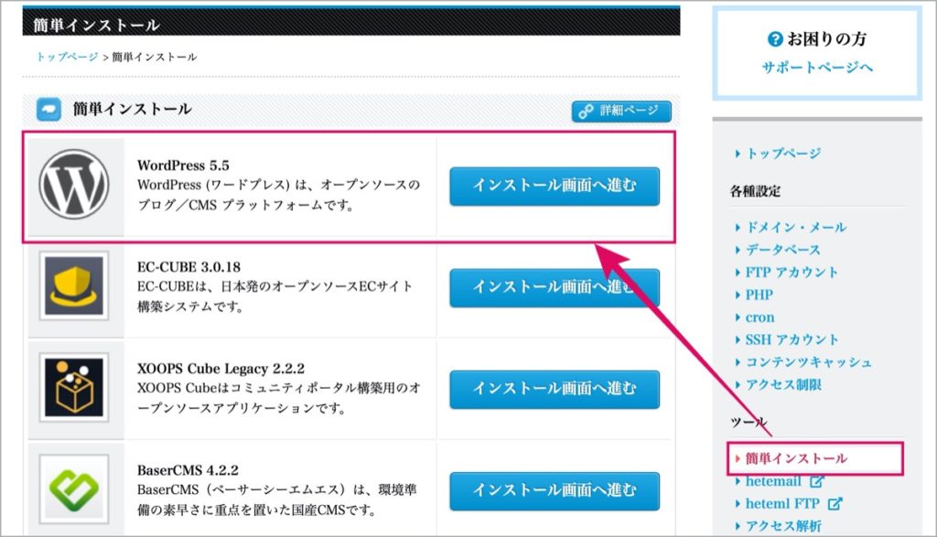The height and width of the screenshot is (537, 937).
Task: Click the blue 簡単インストール section icon
Action: pyautogui.click(x=48, y=109)
